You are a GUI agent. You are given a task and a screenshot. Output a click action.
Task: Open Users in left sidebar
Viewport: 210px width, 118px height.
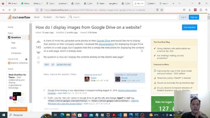14,48
